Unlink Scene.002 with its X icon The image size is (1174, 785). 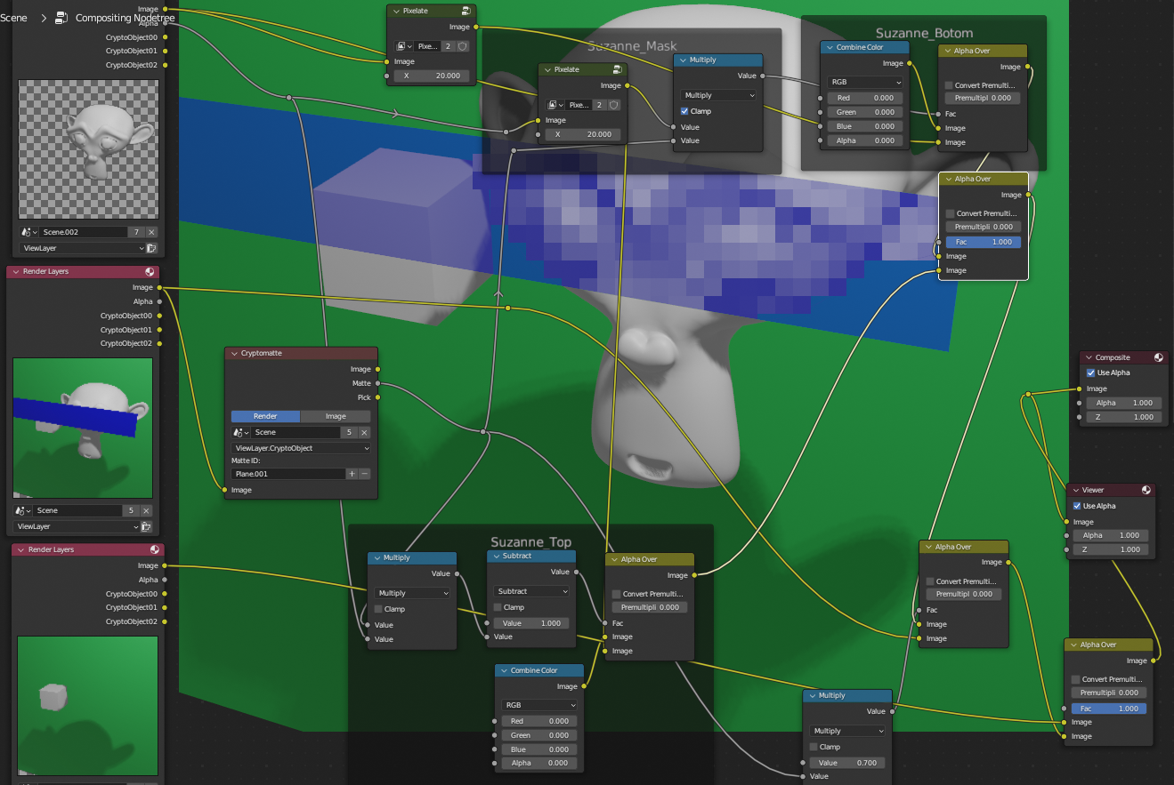[x=151, y=232]
